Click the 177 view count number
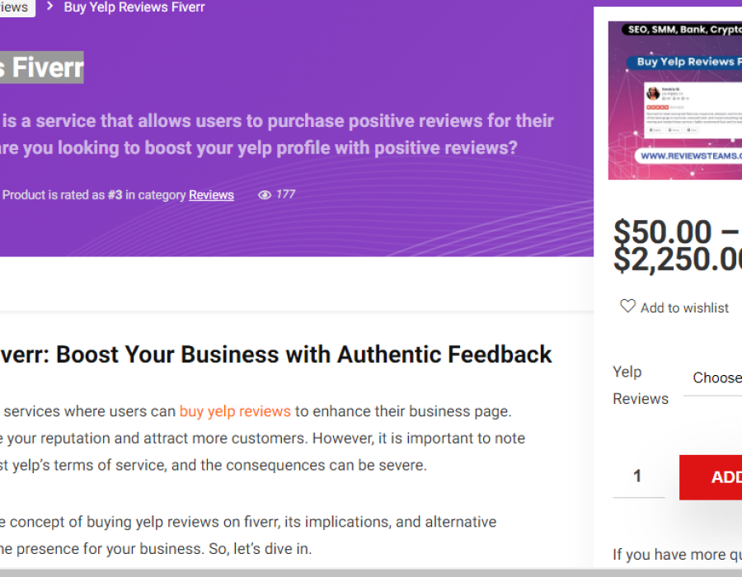Image resolution: width=742 pixels, height=577 pixels. tap(286, 195)
